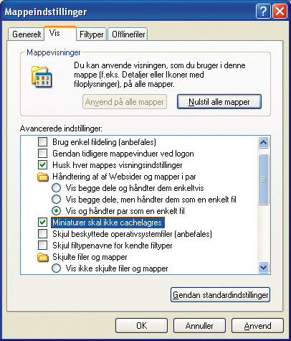Enable Skjul beskyttede operativsystemfiler checkbox
The image size is (291, 341).
[43, 234]
